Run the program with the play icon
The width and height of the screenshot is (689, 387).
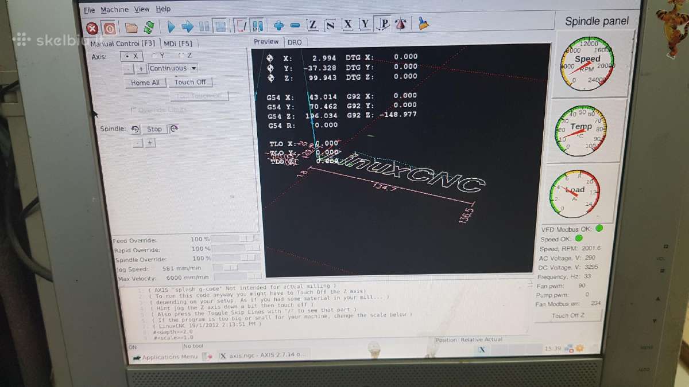point(171,26)
